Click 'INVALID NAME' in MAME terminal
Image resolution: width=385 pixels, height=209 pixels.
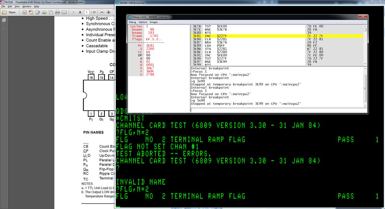pyautogui.click(x=141, y=182)
